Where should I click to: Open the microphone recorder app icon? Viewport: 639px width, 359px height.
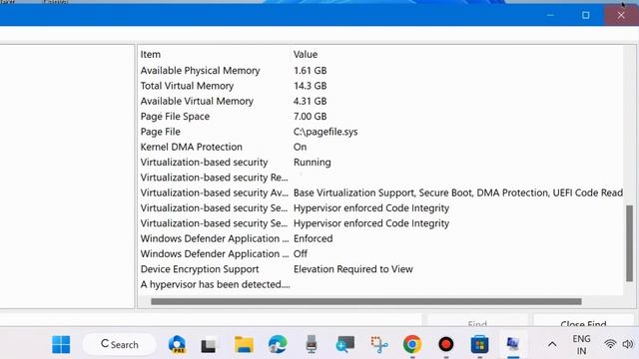[312, 344]
